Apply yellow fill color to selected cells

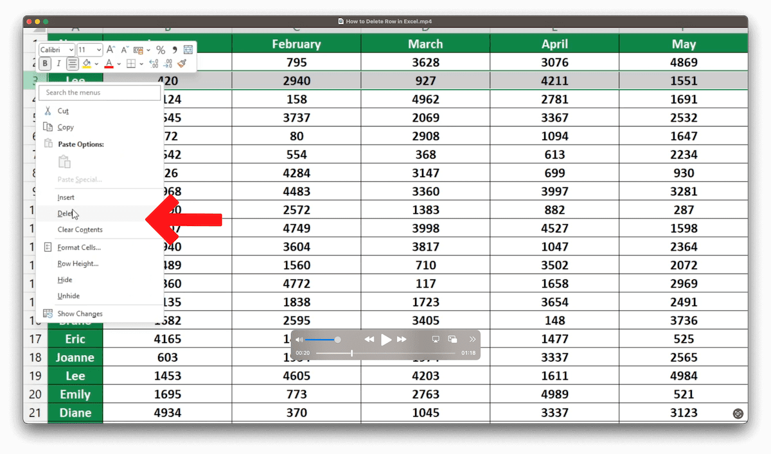tap(87, 64)
